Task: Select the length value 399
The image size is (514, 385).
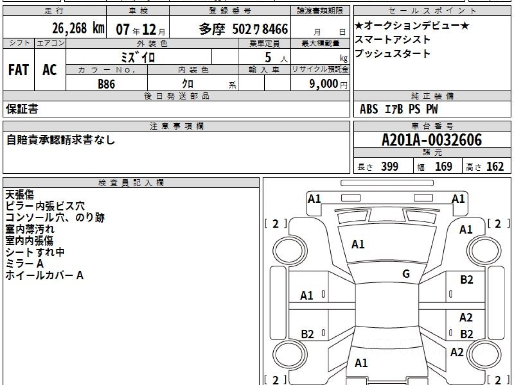Action: [x=390, y=166]
